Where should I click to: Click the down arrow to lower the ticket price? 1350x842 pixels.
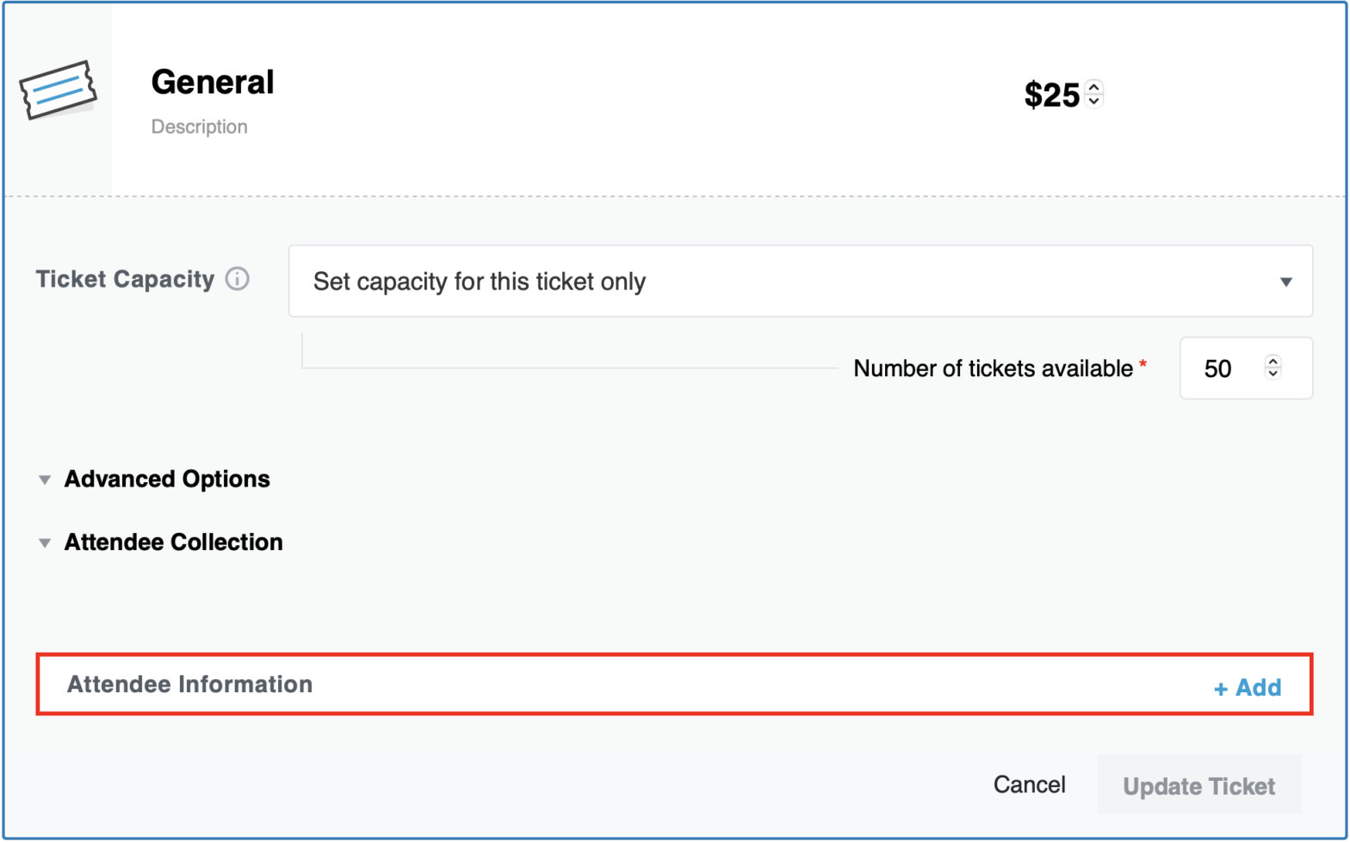click(x=1093, y=102)
